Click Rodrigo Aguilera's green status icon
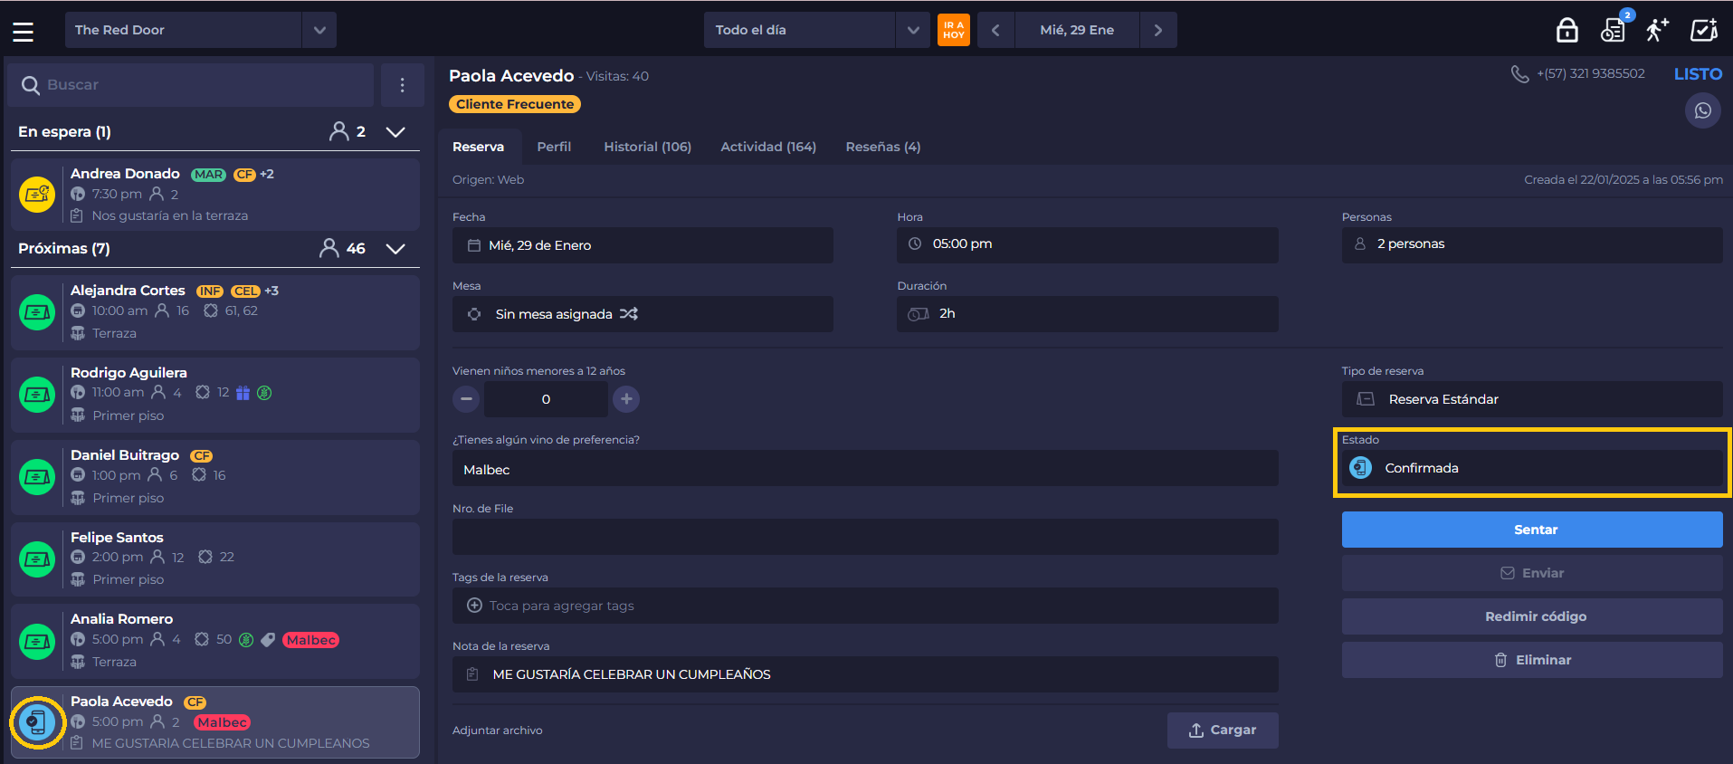 (37, 395)
